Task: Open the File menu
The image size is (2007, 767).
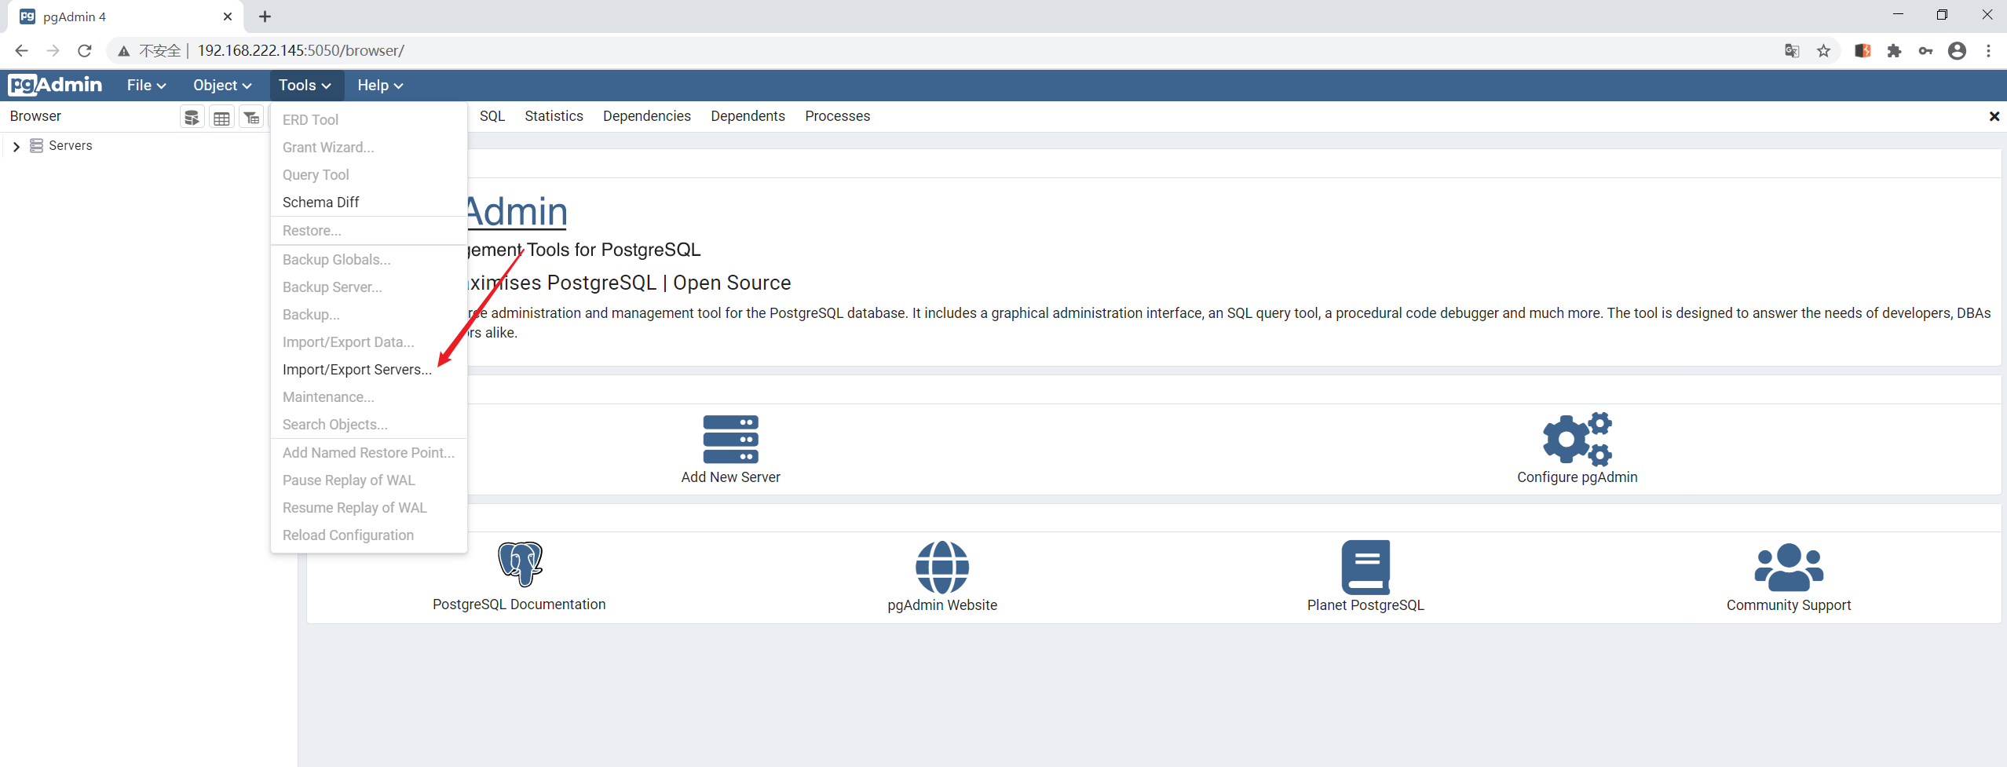Action: click(146, 85)
